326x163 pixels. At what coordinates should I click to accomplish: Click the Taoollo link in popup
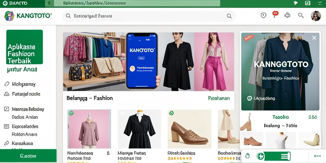(x=280, y=117)
